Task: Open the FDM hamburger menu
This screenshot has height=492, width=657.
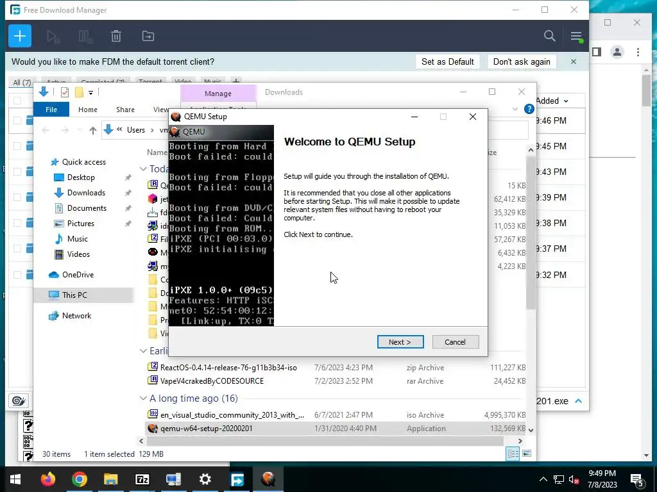Action: point(576,37)
